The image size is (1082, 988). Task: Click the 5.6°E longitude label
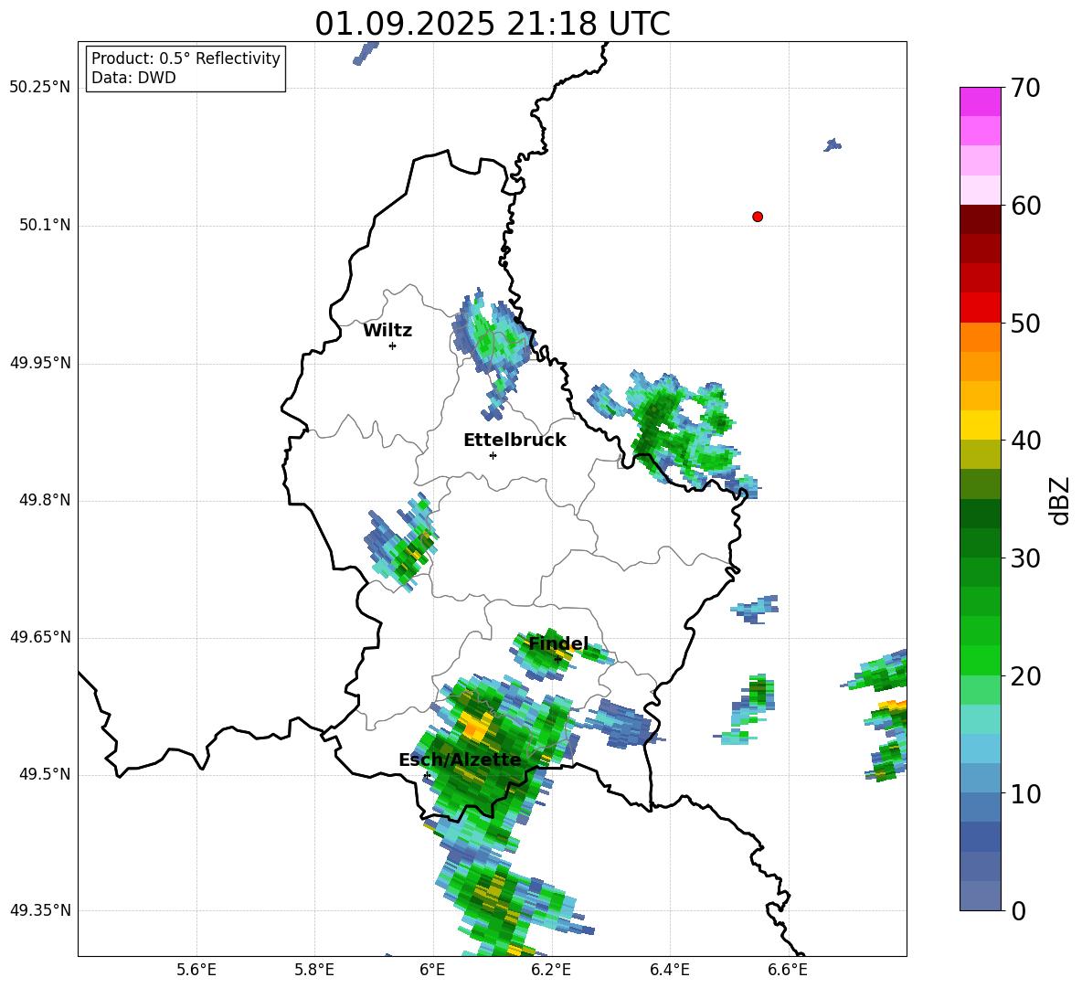coord(196,970)
